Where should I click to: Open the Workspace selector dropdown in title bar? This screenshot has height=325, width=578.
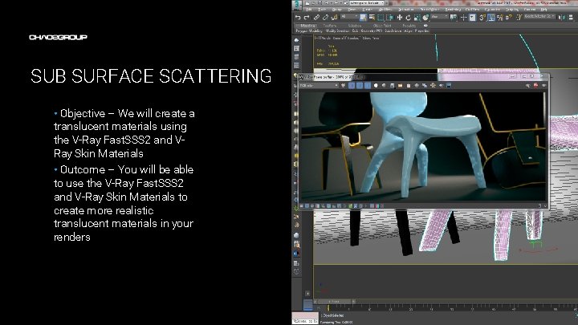point(368,3)
